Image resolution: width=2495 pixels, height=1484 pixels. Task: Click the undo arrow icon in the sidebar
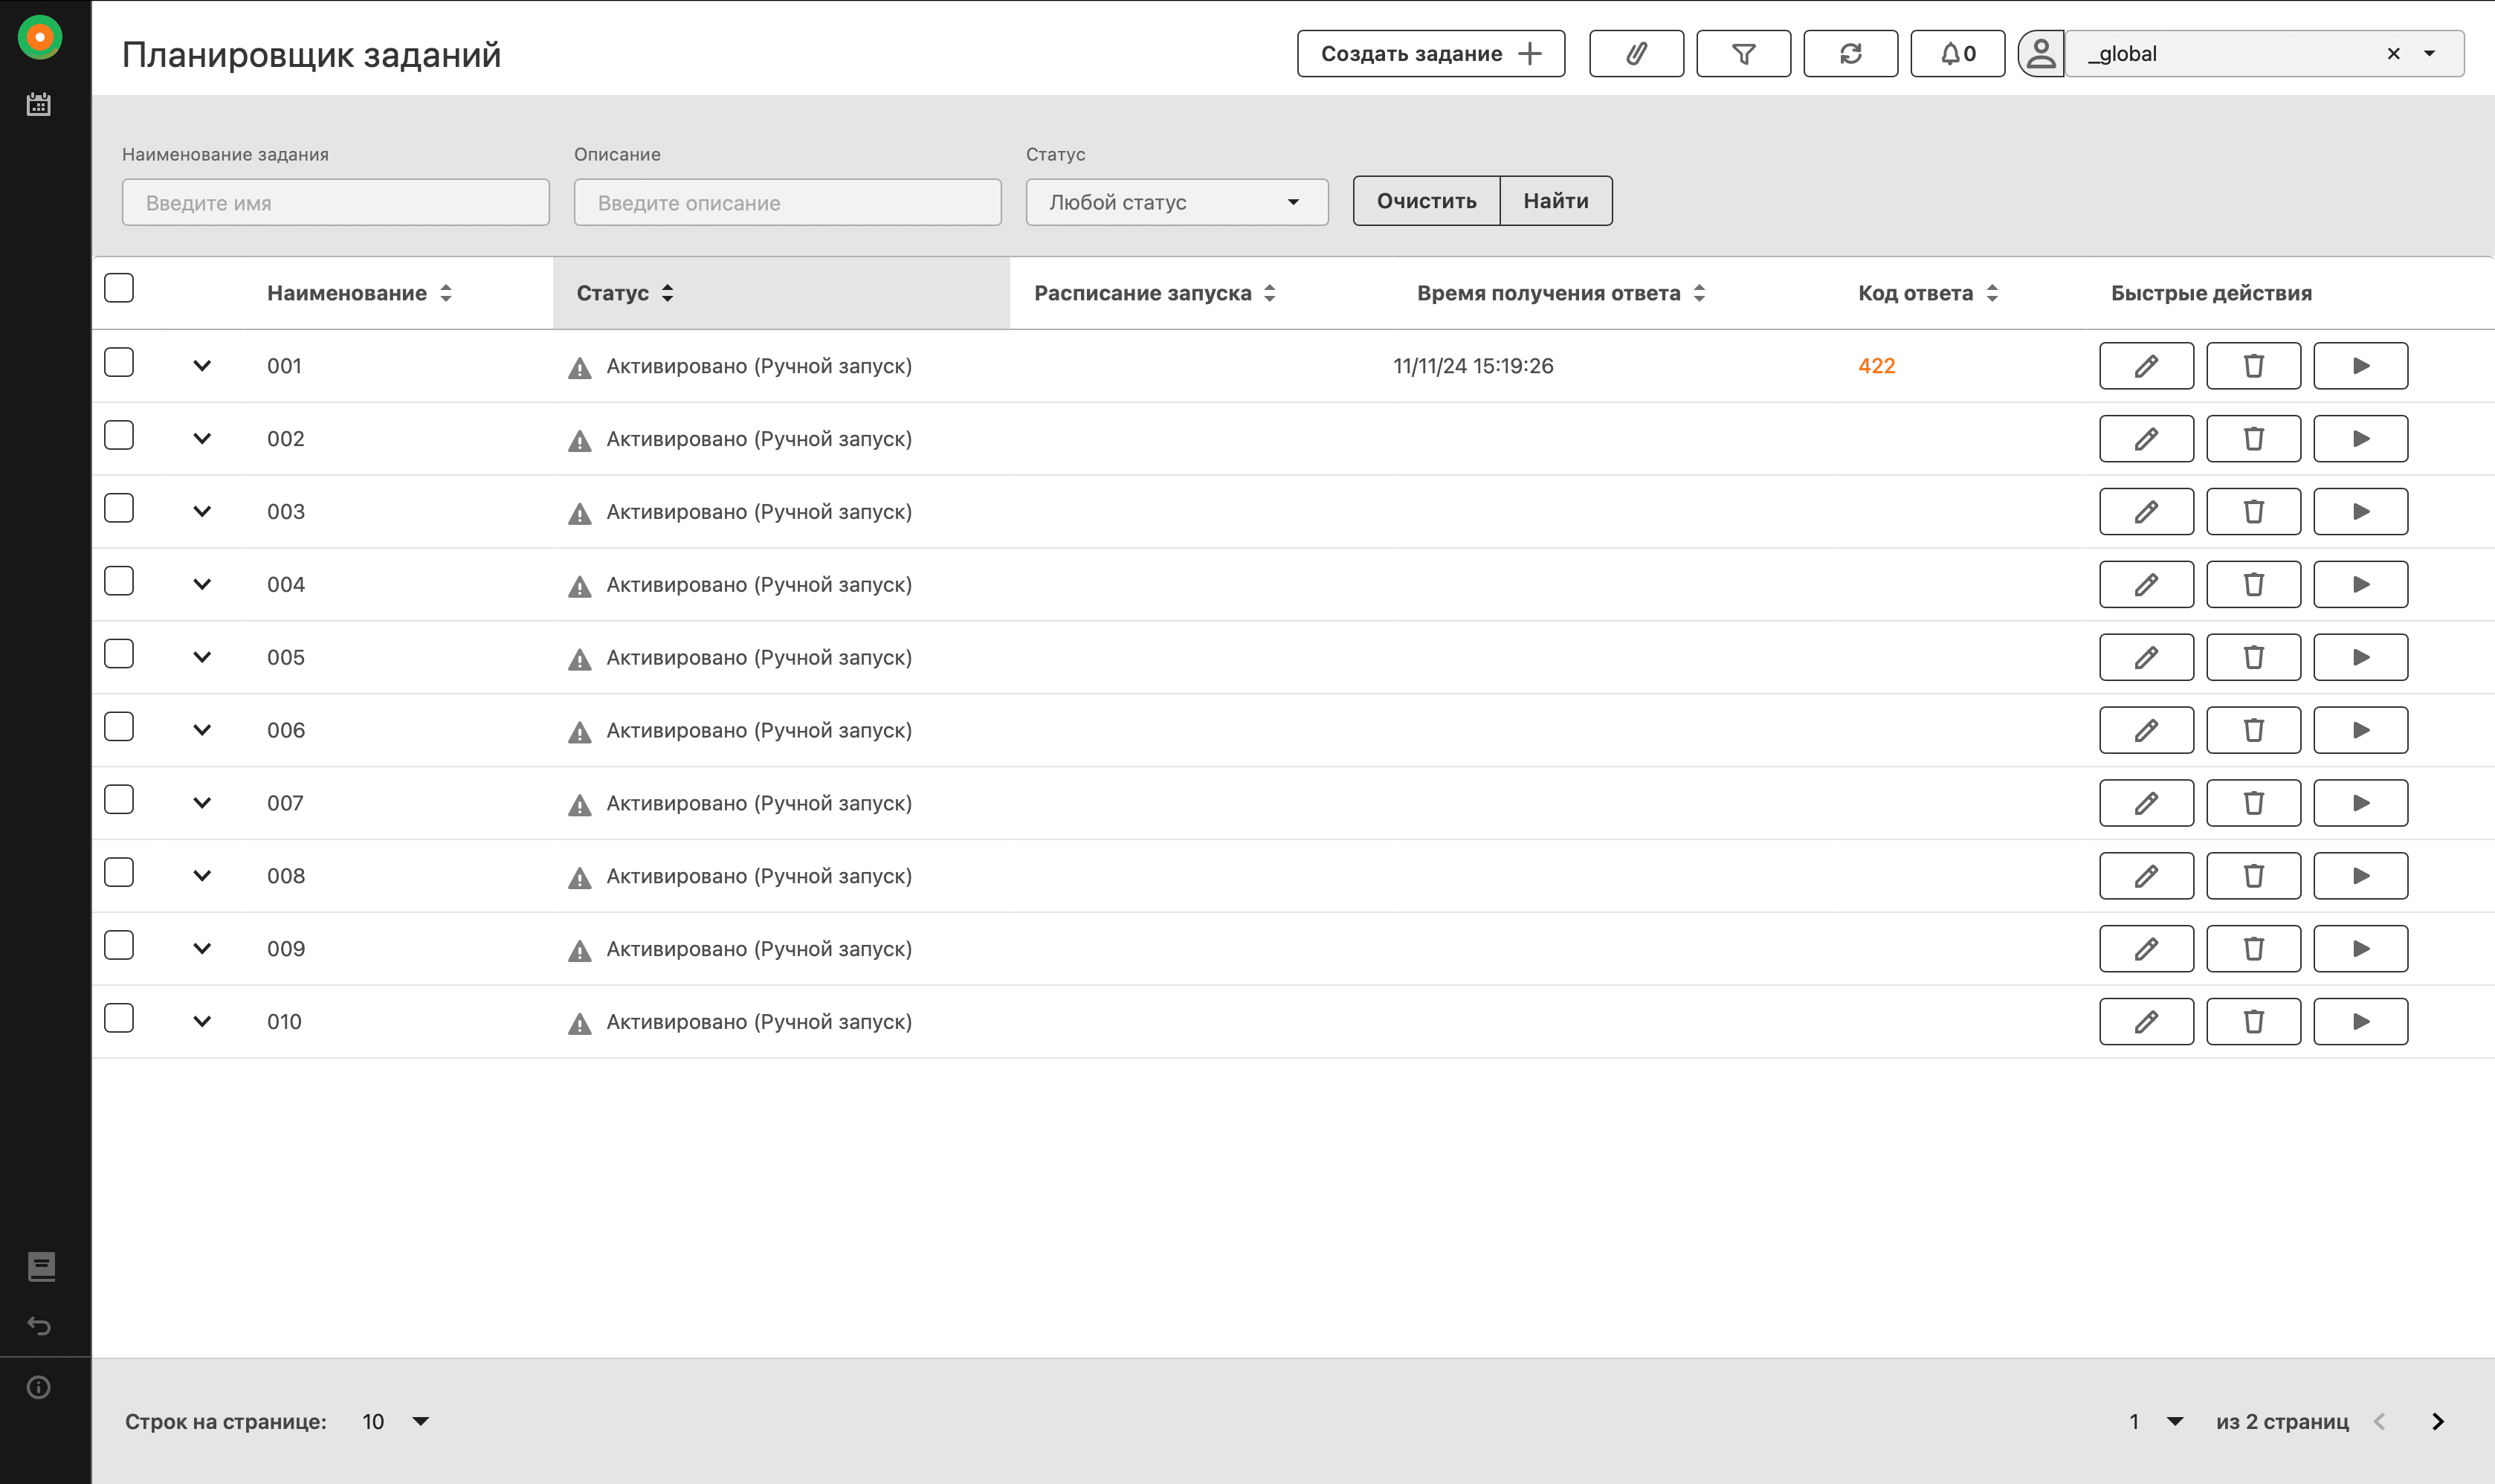point(39,1326)
